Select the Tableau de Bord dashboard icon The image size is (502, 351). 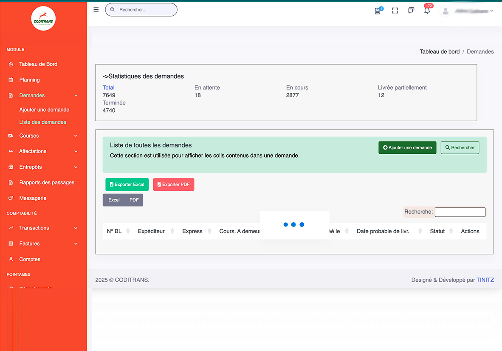click(10, 64)
